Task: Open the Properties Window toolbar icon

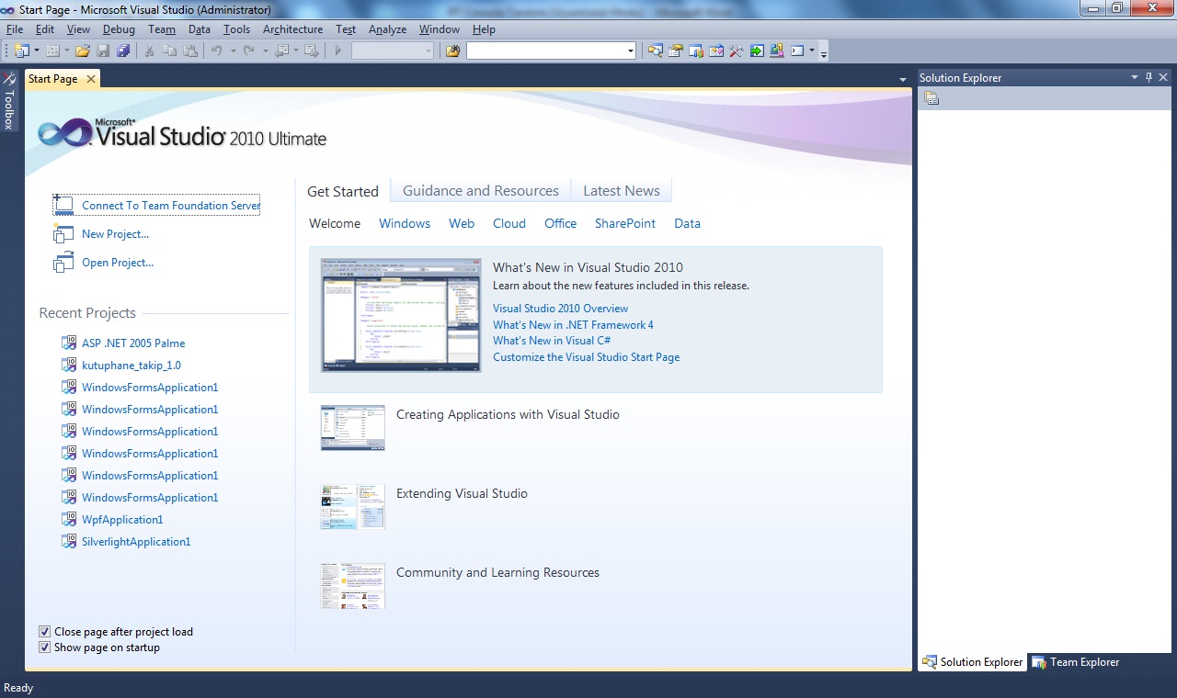Action: [x=676, y=51]
